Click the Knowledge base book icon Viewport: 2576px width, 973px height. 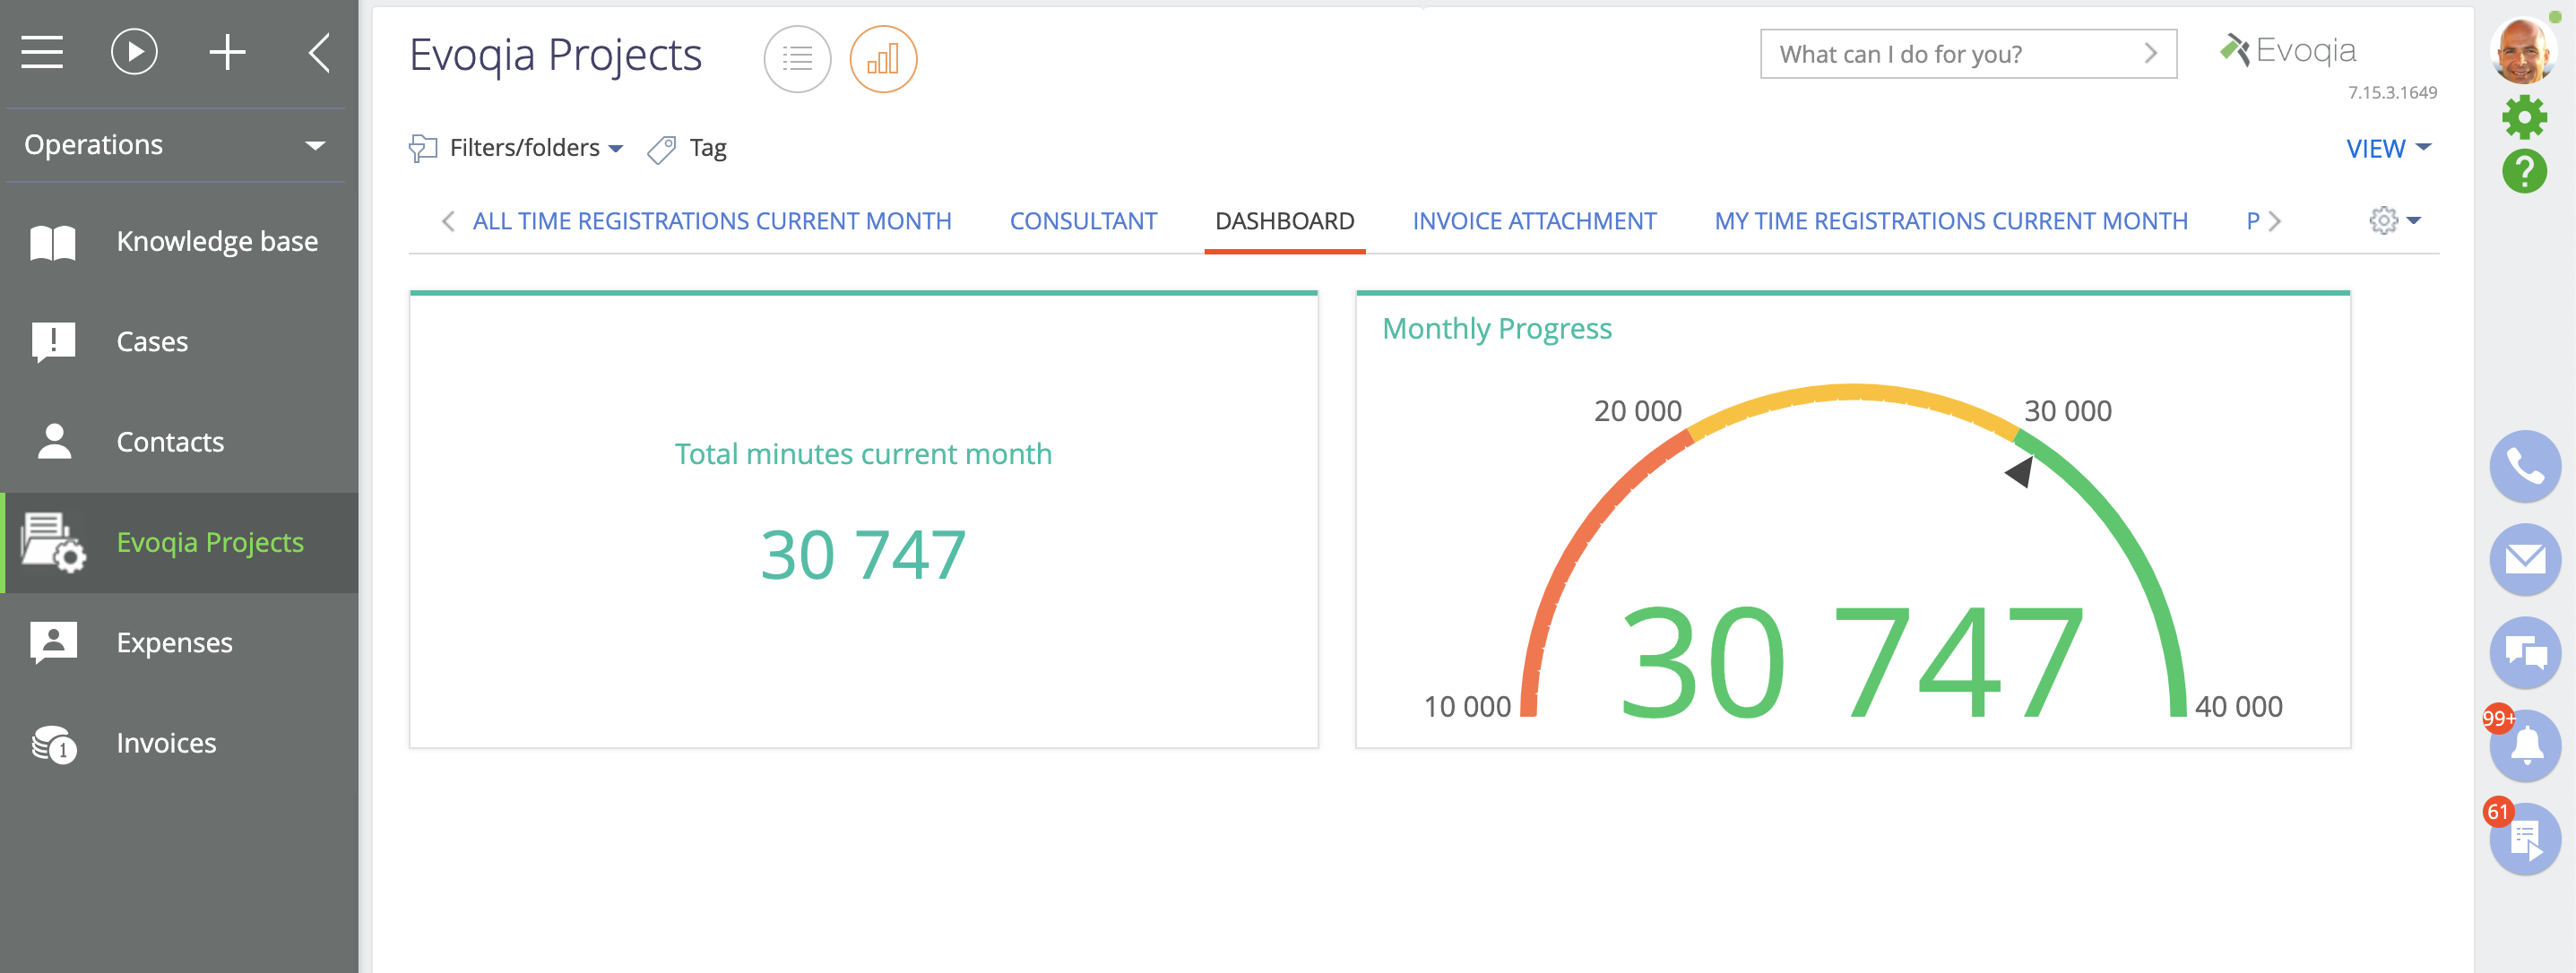pyautogui.click(x=53, y=242)
